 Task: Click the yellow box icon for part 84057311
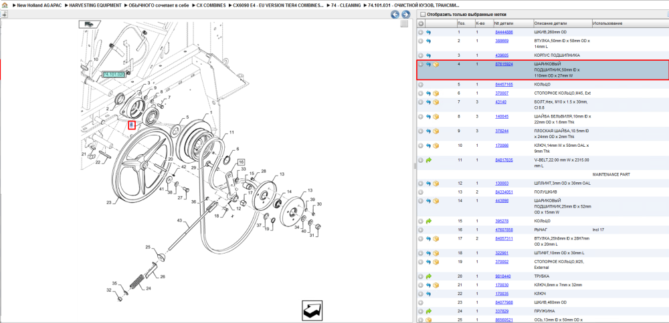(436, 239)
